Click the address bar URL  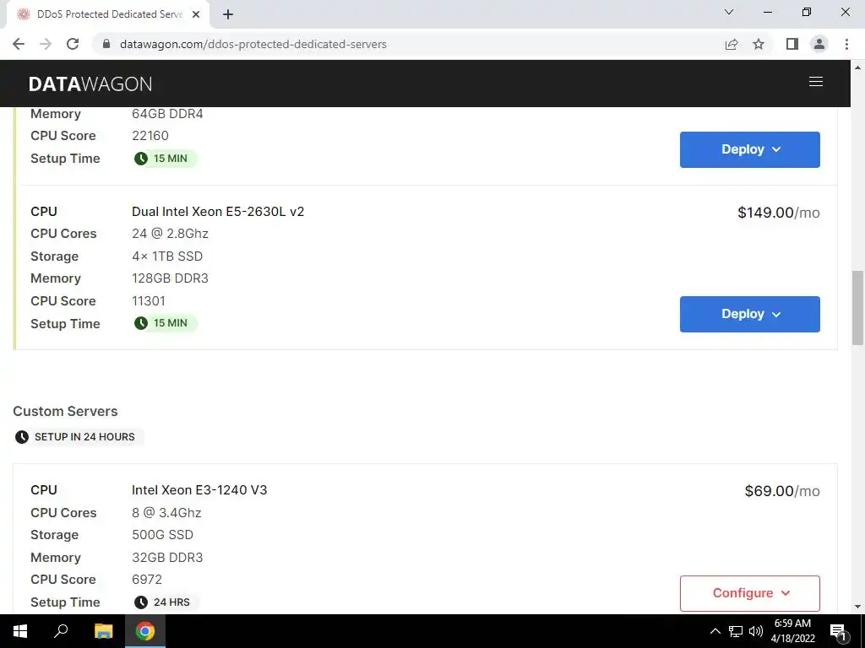(253, 44)
